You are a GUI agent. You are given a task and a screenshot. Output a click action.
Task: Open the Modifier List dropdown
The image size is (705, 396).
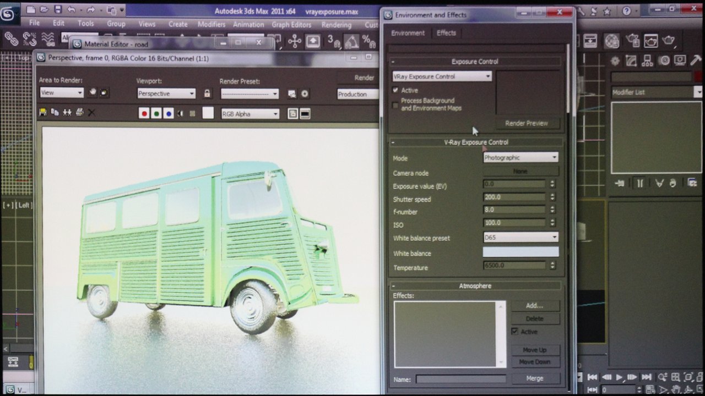(x=657, y=92)
